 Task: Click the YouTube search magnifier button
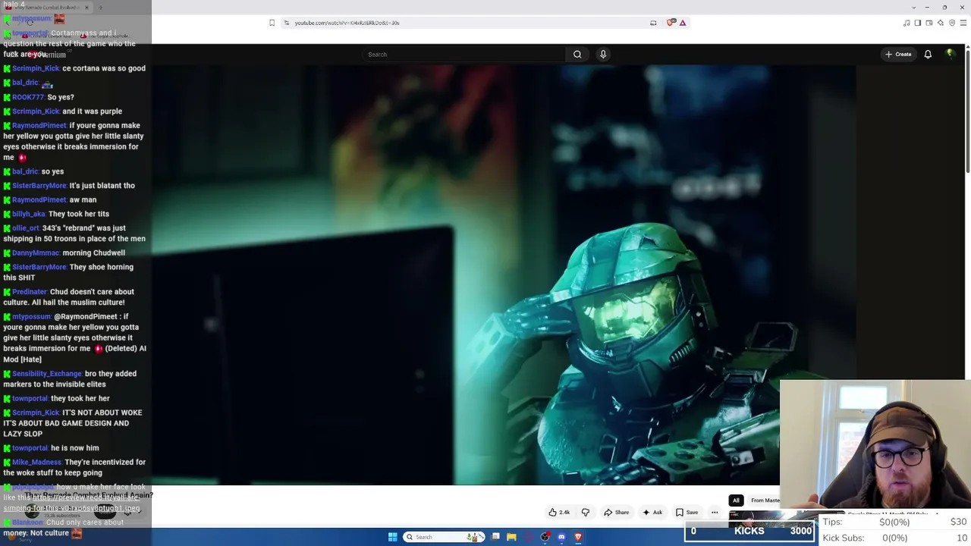(x=577, y=55)
